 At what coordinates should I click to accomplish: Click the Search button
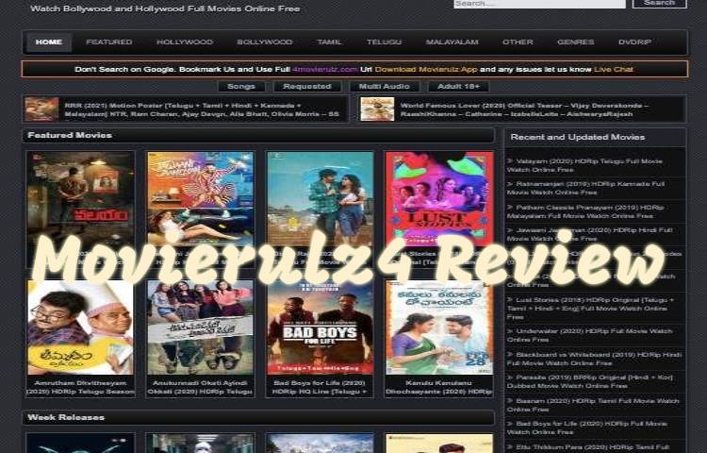click(659, 4)
